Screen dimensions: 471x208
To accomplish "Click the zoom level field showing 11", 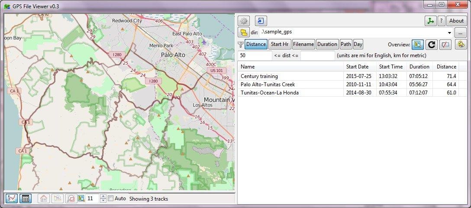I will coord(93,198).
